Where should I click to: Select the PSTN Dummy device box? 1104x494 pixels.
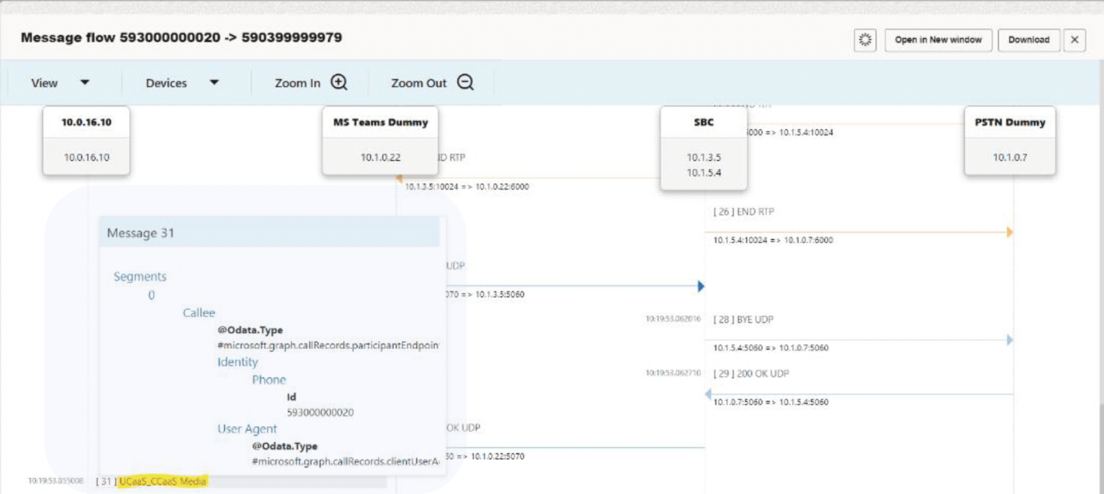(1010, 140)
